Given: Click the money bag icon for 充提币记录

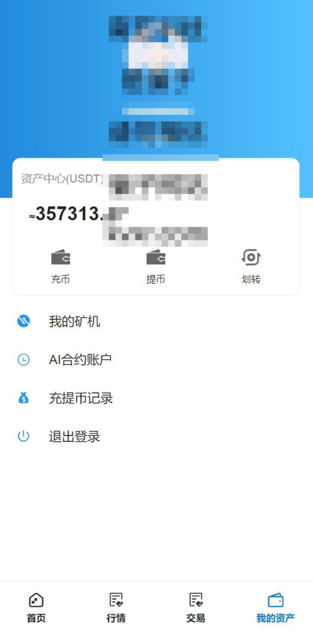Looking at the screenshot, I should coord(23,398).
